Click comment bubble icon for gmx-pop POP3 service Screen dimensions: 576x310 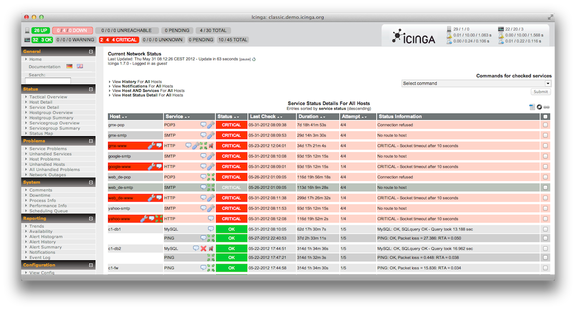[204, 125]
